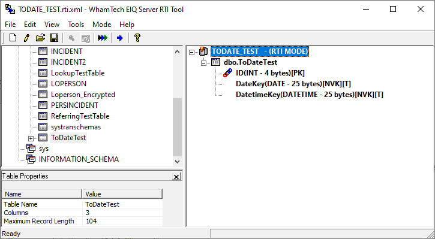
Task: Click the yellow question mark Help icon
Action: point(137,38)
